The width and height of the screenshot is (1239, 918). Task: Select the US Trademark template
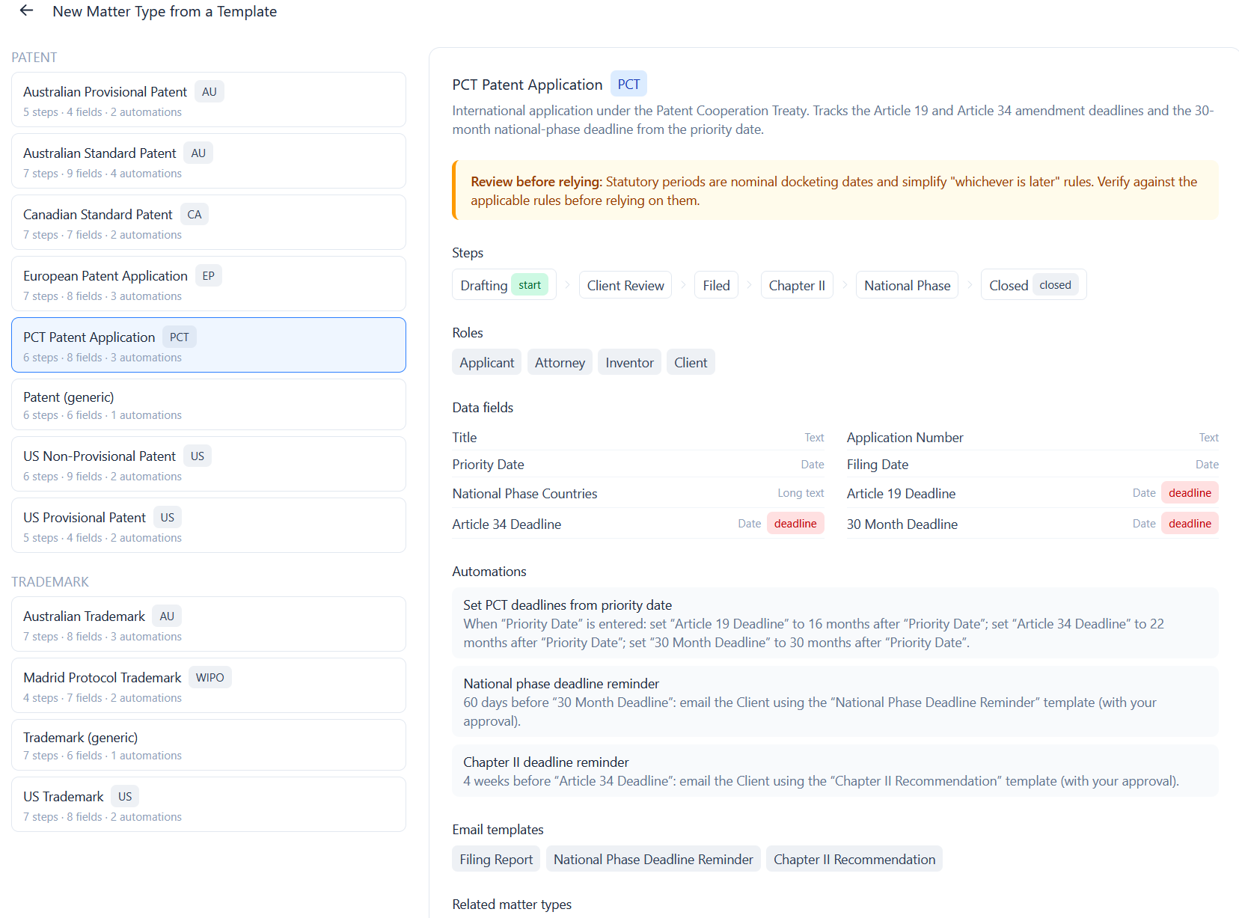coord(209,804)
